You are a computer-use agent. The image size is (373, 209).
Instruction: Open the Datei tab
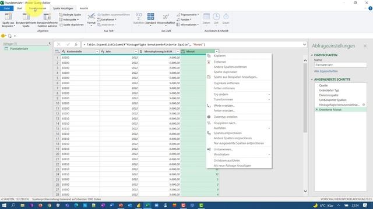point(6,8)
